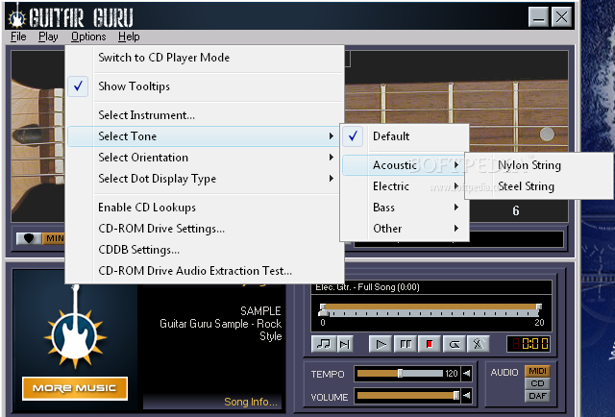Switch audio mode to CD
615x417 pixels.
[x=537, y=383]
